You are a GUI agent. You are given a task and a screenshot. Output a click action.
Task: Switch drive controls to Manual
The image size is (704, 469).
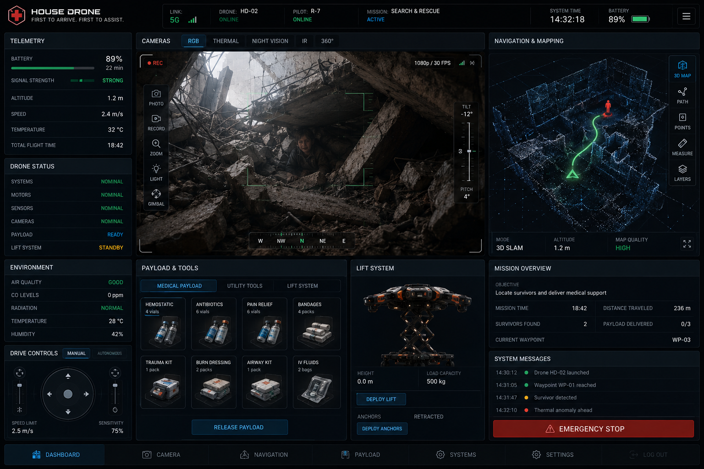tap(77, 353)
